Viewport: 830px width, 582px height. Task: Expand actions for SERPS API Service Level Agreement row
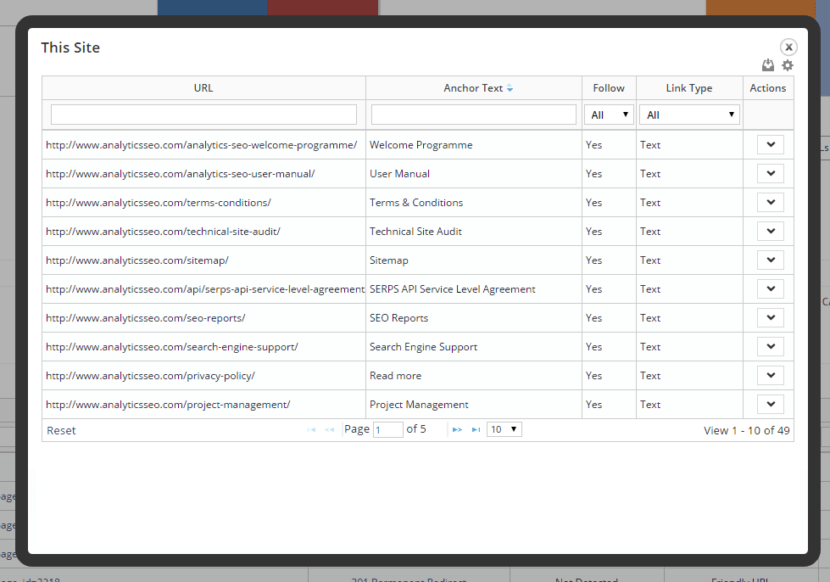(x=770, y=289)
